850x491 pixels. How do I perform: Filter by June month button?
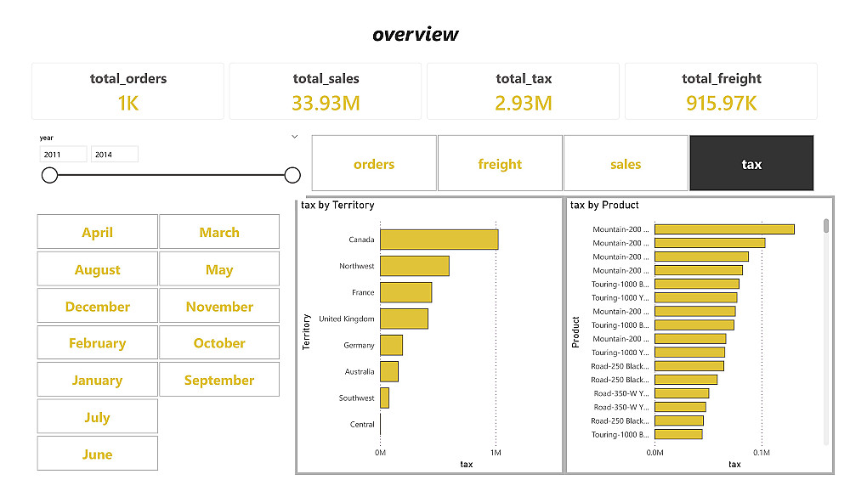point(98,454)
